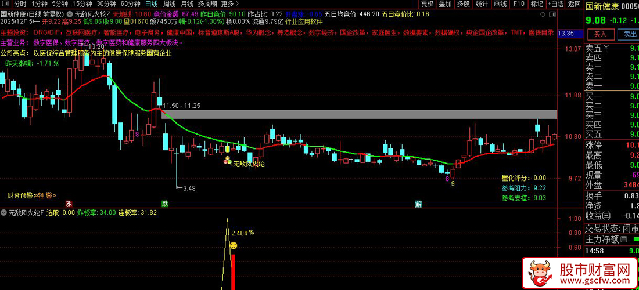
Task: Click the 无敌风火轮 signal icon on chart
Action: pyautogui.click(x=227, y=161)
